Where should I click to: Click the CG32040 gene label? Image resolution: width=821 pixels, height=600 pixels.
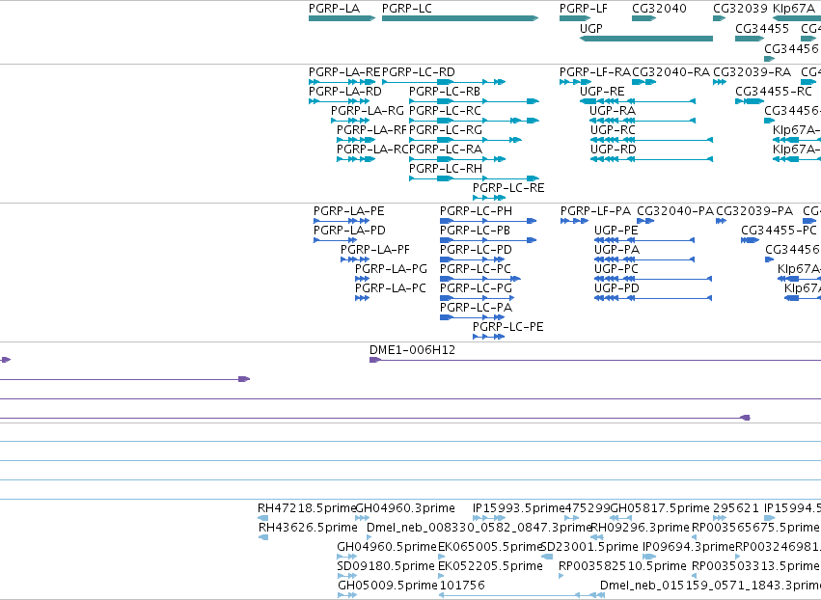coord(659,9)
